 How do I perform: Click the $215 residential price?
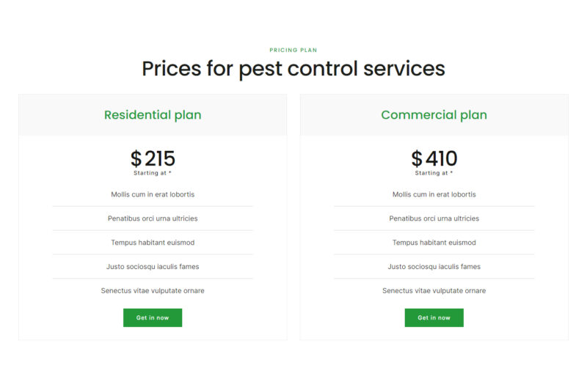coord(153,158)
